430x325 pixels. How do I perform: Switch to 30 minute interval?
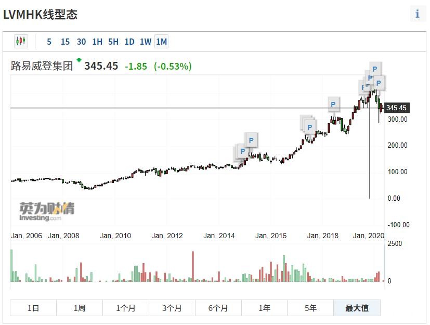[81, 42]
